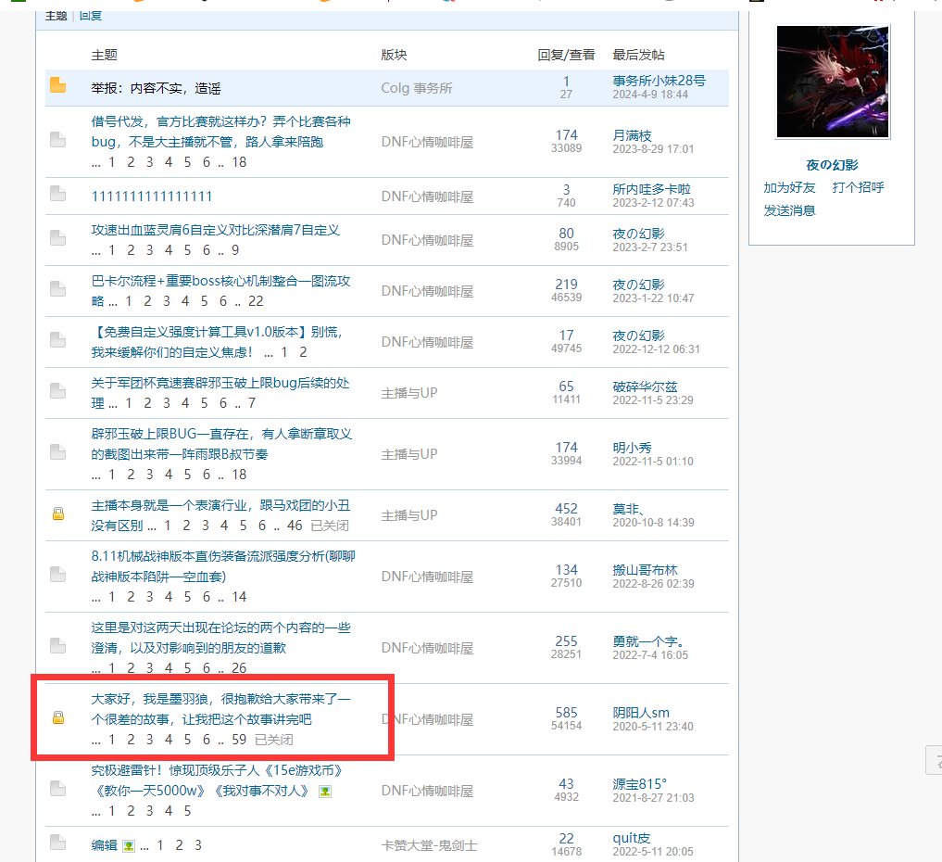This screenshot has width=942, height=862.
Task: Click the thread icon beside 编辑 topic
Action: (x=58, y=843)
